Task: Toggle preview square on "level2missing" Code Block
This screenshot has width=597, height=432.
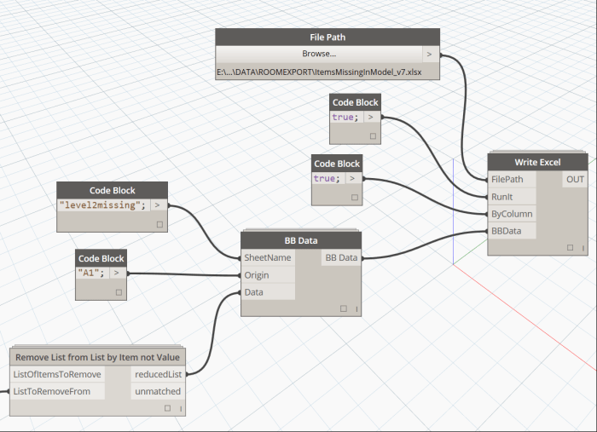Action: click(159, 224)
